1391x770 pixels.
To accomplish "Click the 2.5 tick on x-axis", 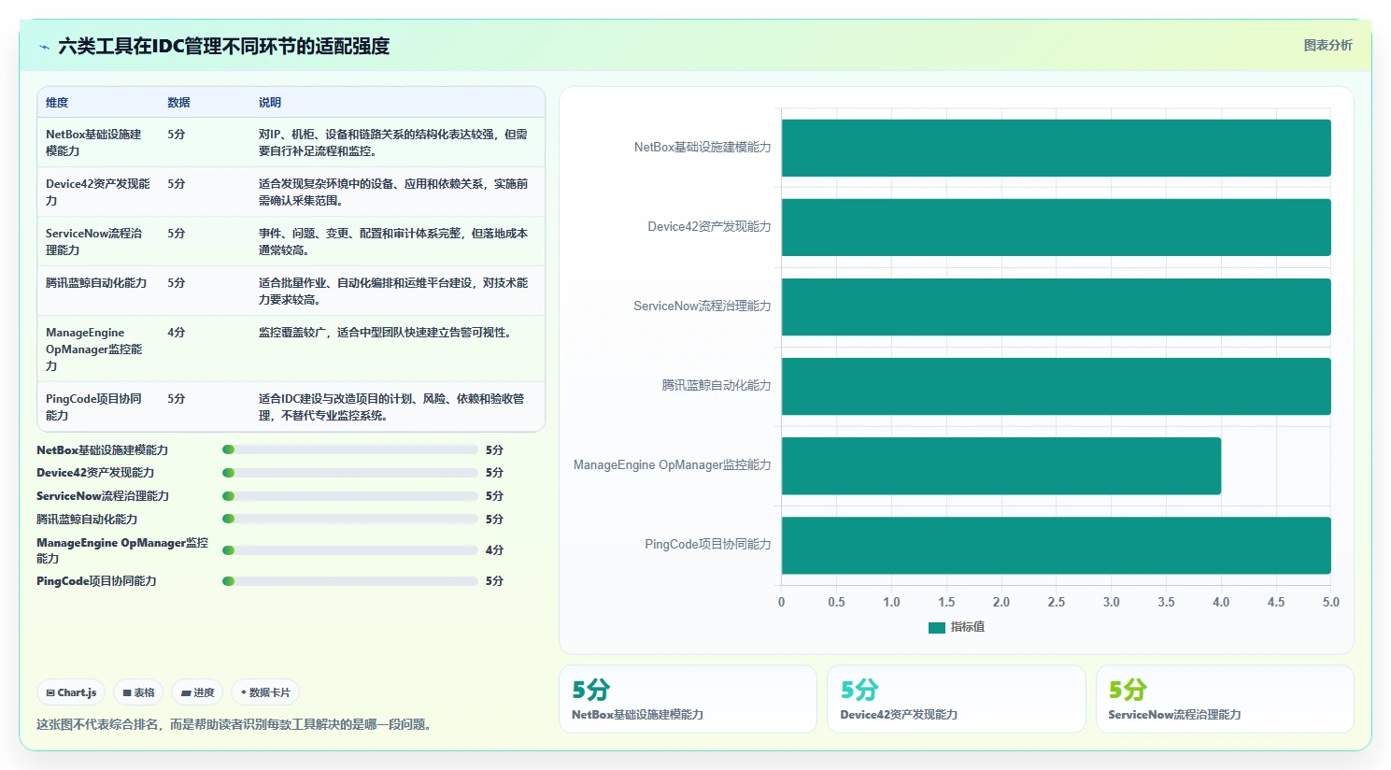I will (x=1057, y=602).
